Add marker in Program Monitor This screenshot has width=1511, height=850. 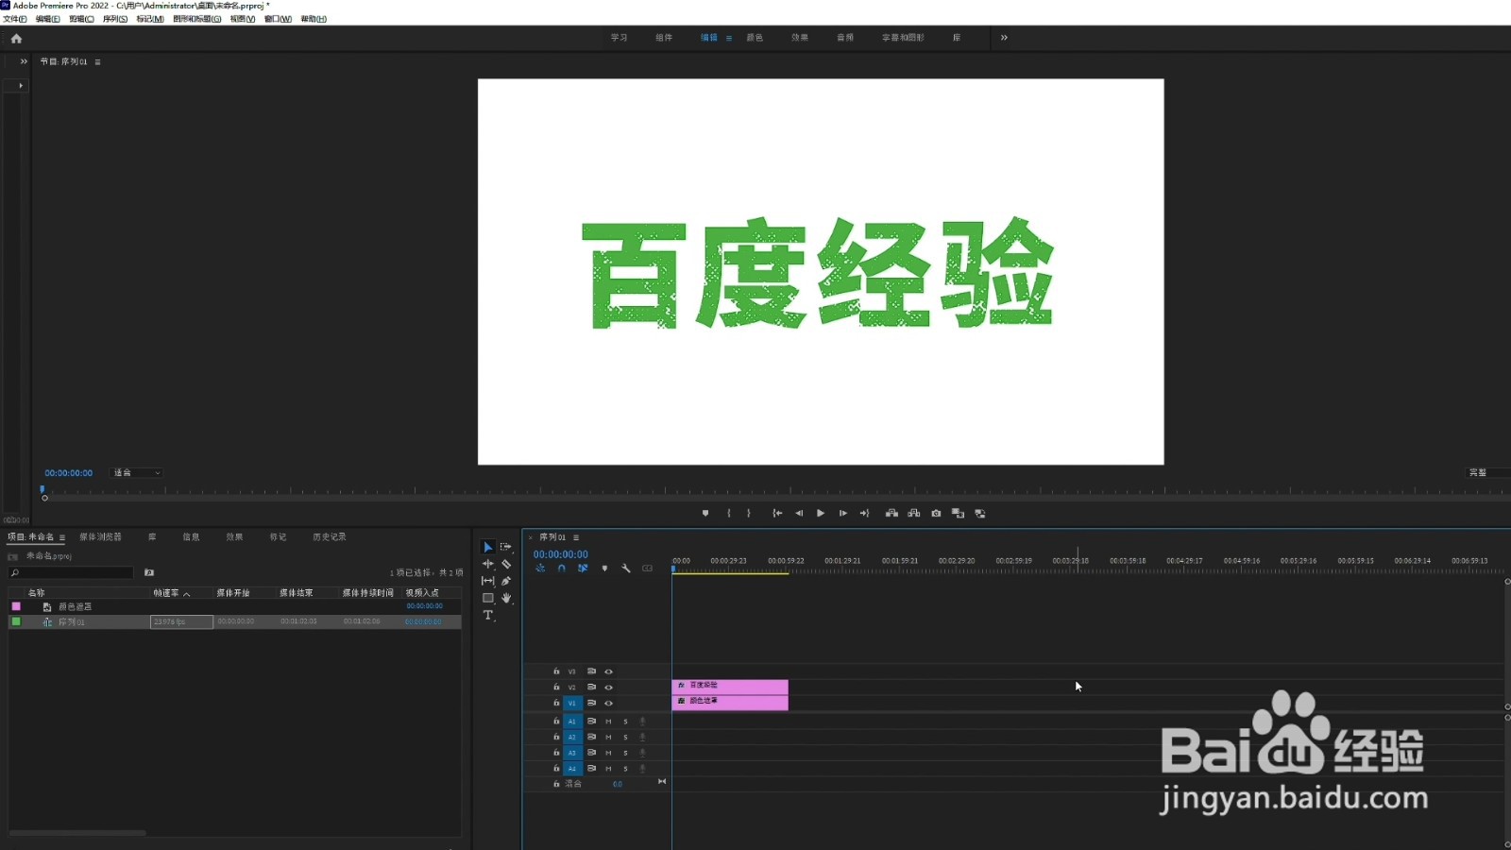pos(705,513)
